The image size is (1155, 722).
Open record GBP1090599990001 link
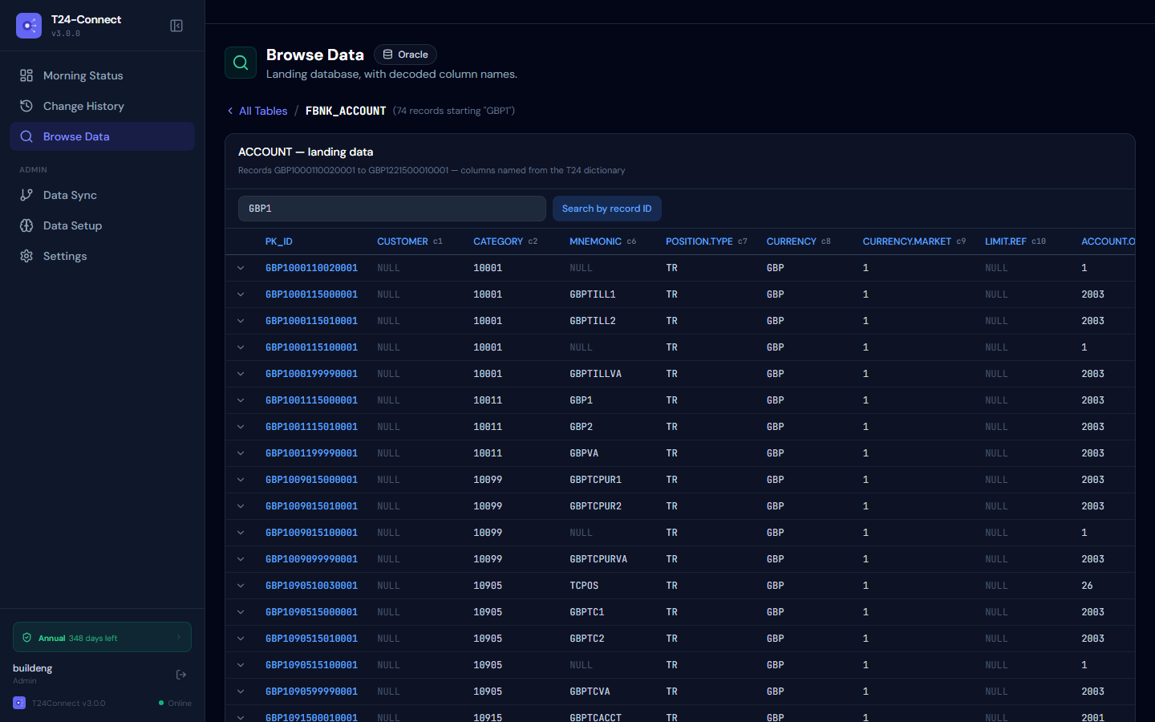[x=311, y=692]
